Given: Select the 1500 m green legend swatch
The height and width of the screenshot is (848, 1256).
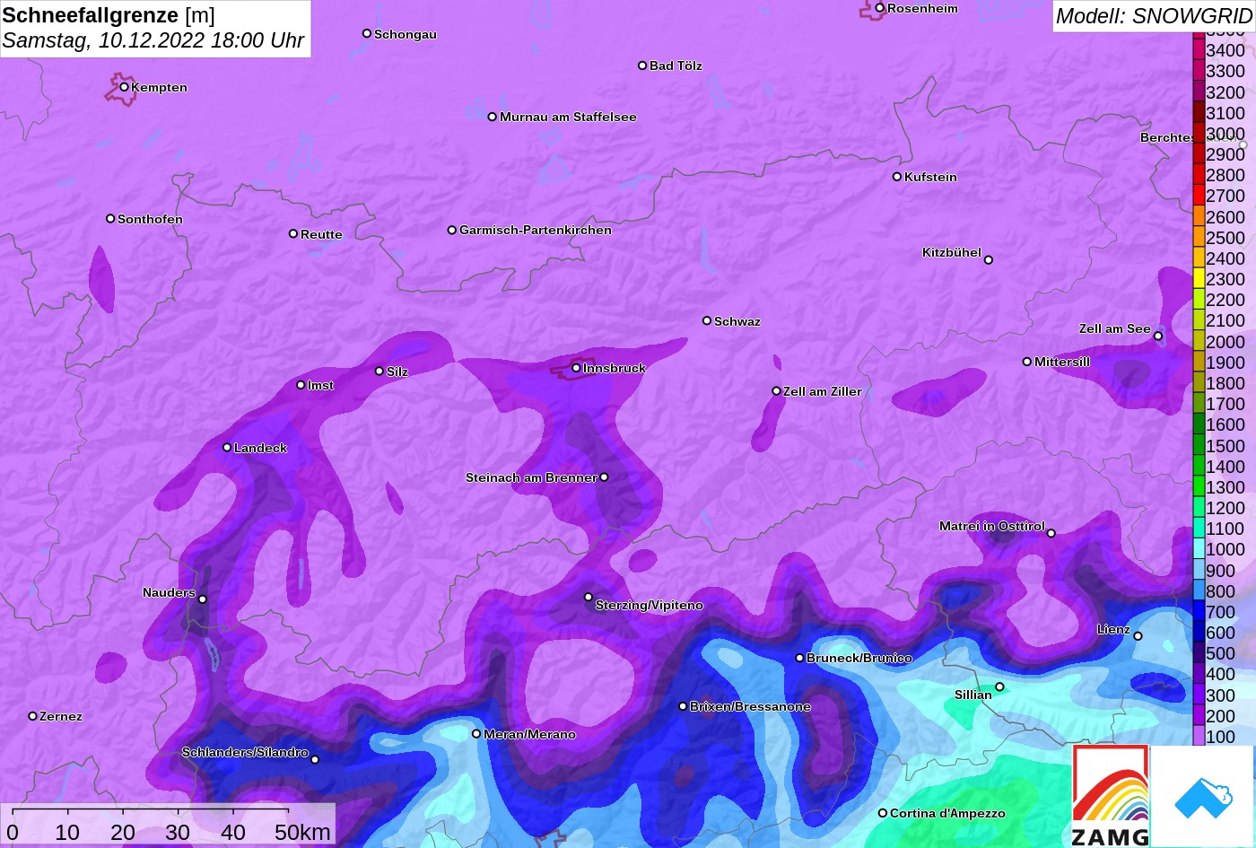Looking at the screenshot, I should (x=1199, y=445).
